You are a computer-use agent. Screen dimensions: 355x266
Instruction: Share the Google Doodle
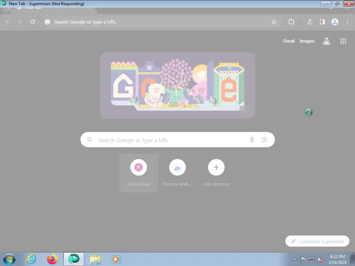[243, 110]
